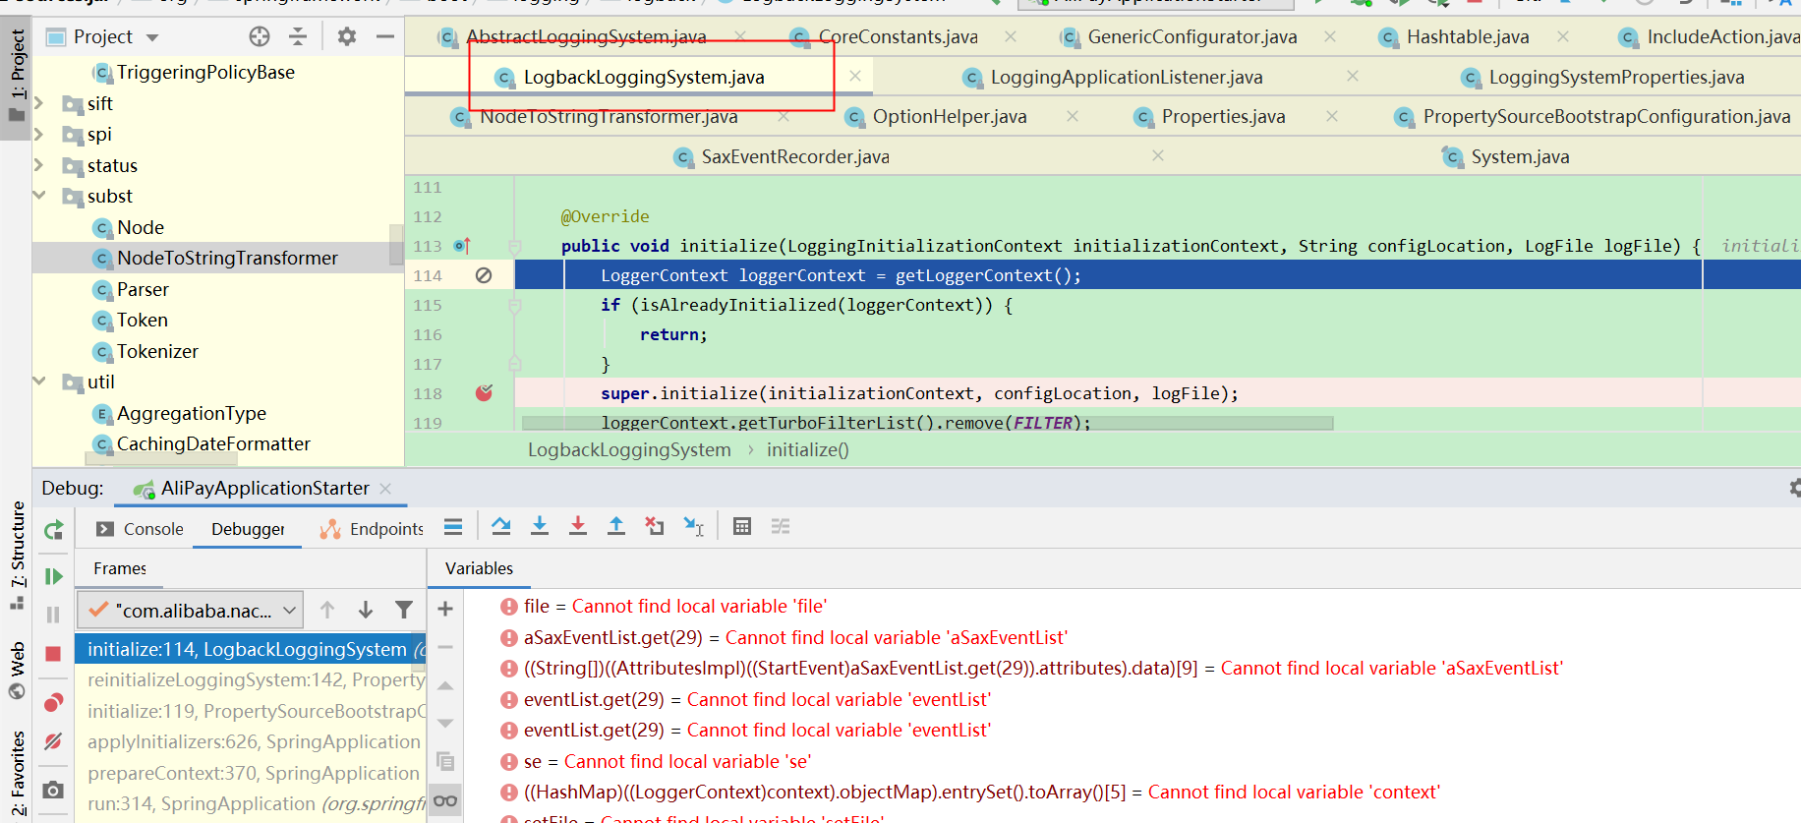
Task: Add new watch with plus icon
Action: pos(445,609)
